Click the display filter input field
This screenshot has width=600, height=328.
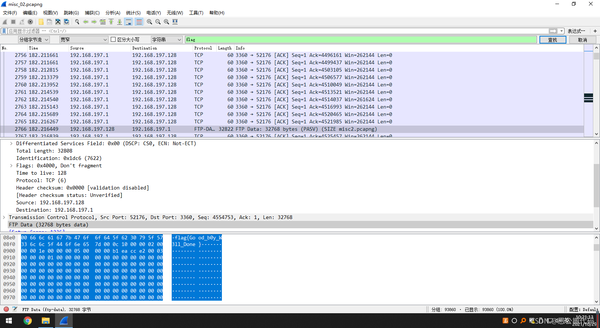277,31
